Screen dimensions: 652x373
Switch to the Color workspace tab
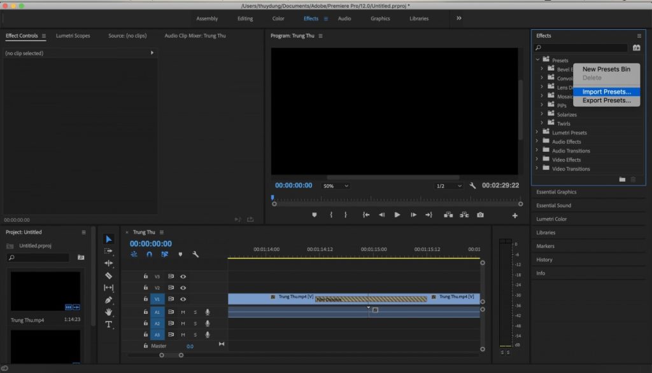[278, 18]
